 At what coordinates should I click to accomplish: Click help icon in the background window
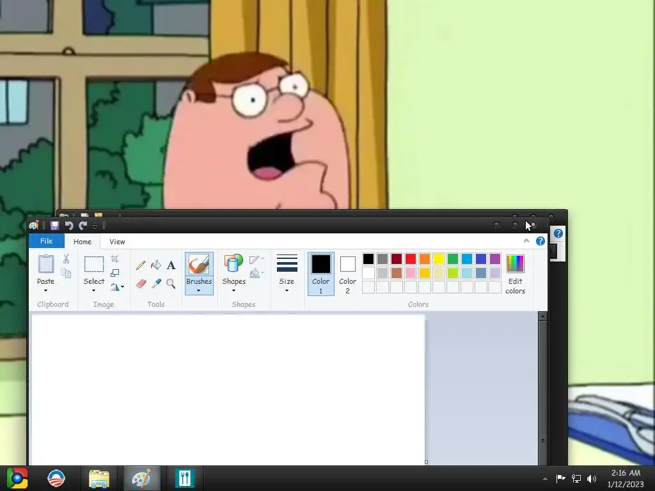[x=558, y=233]
